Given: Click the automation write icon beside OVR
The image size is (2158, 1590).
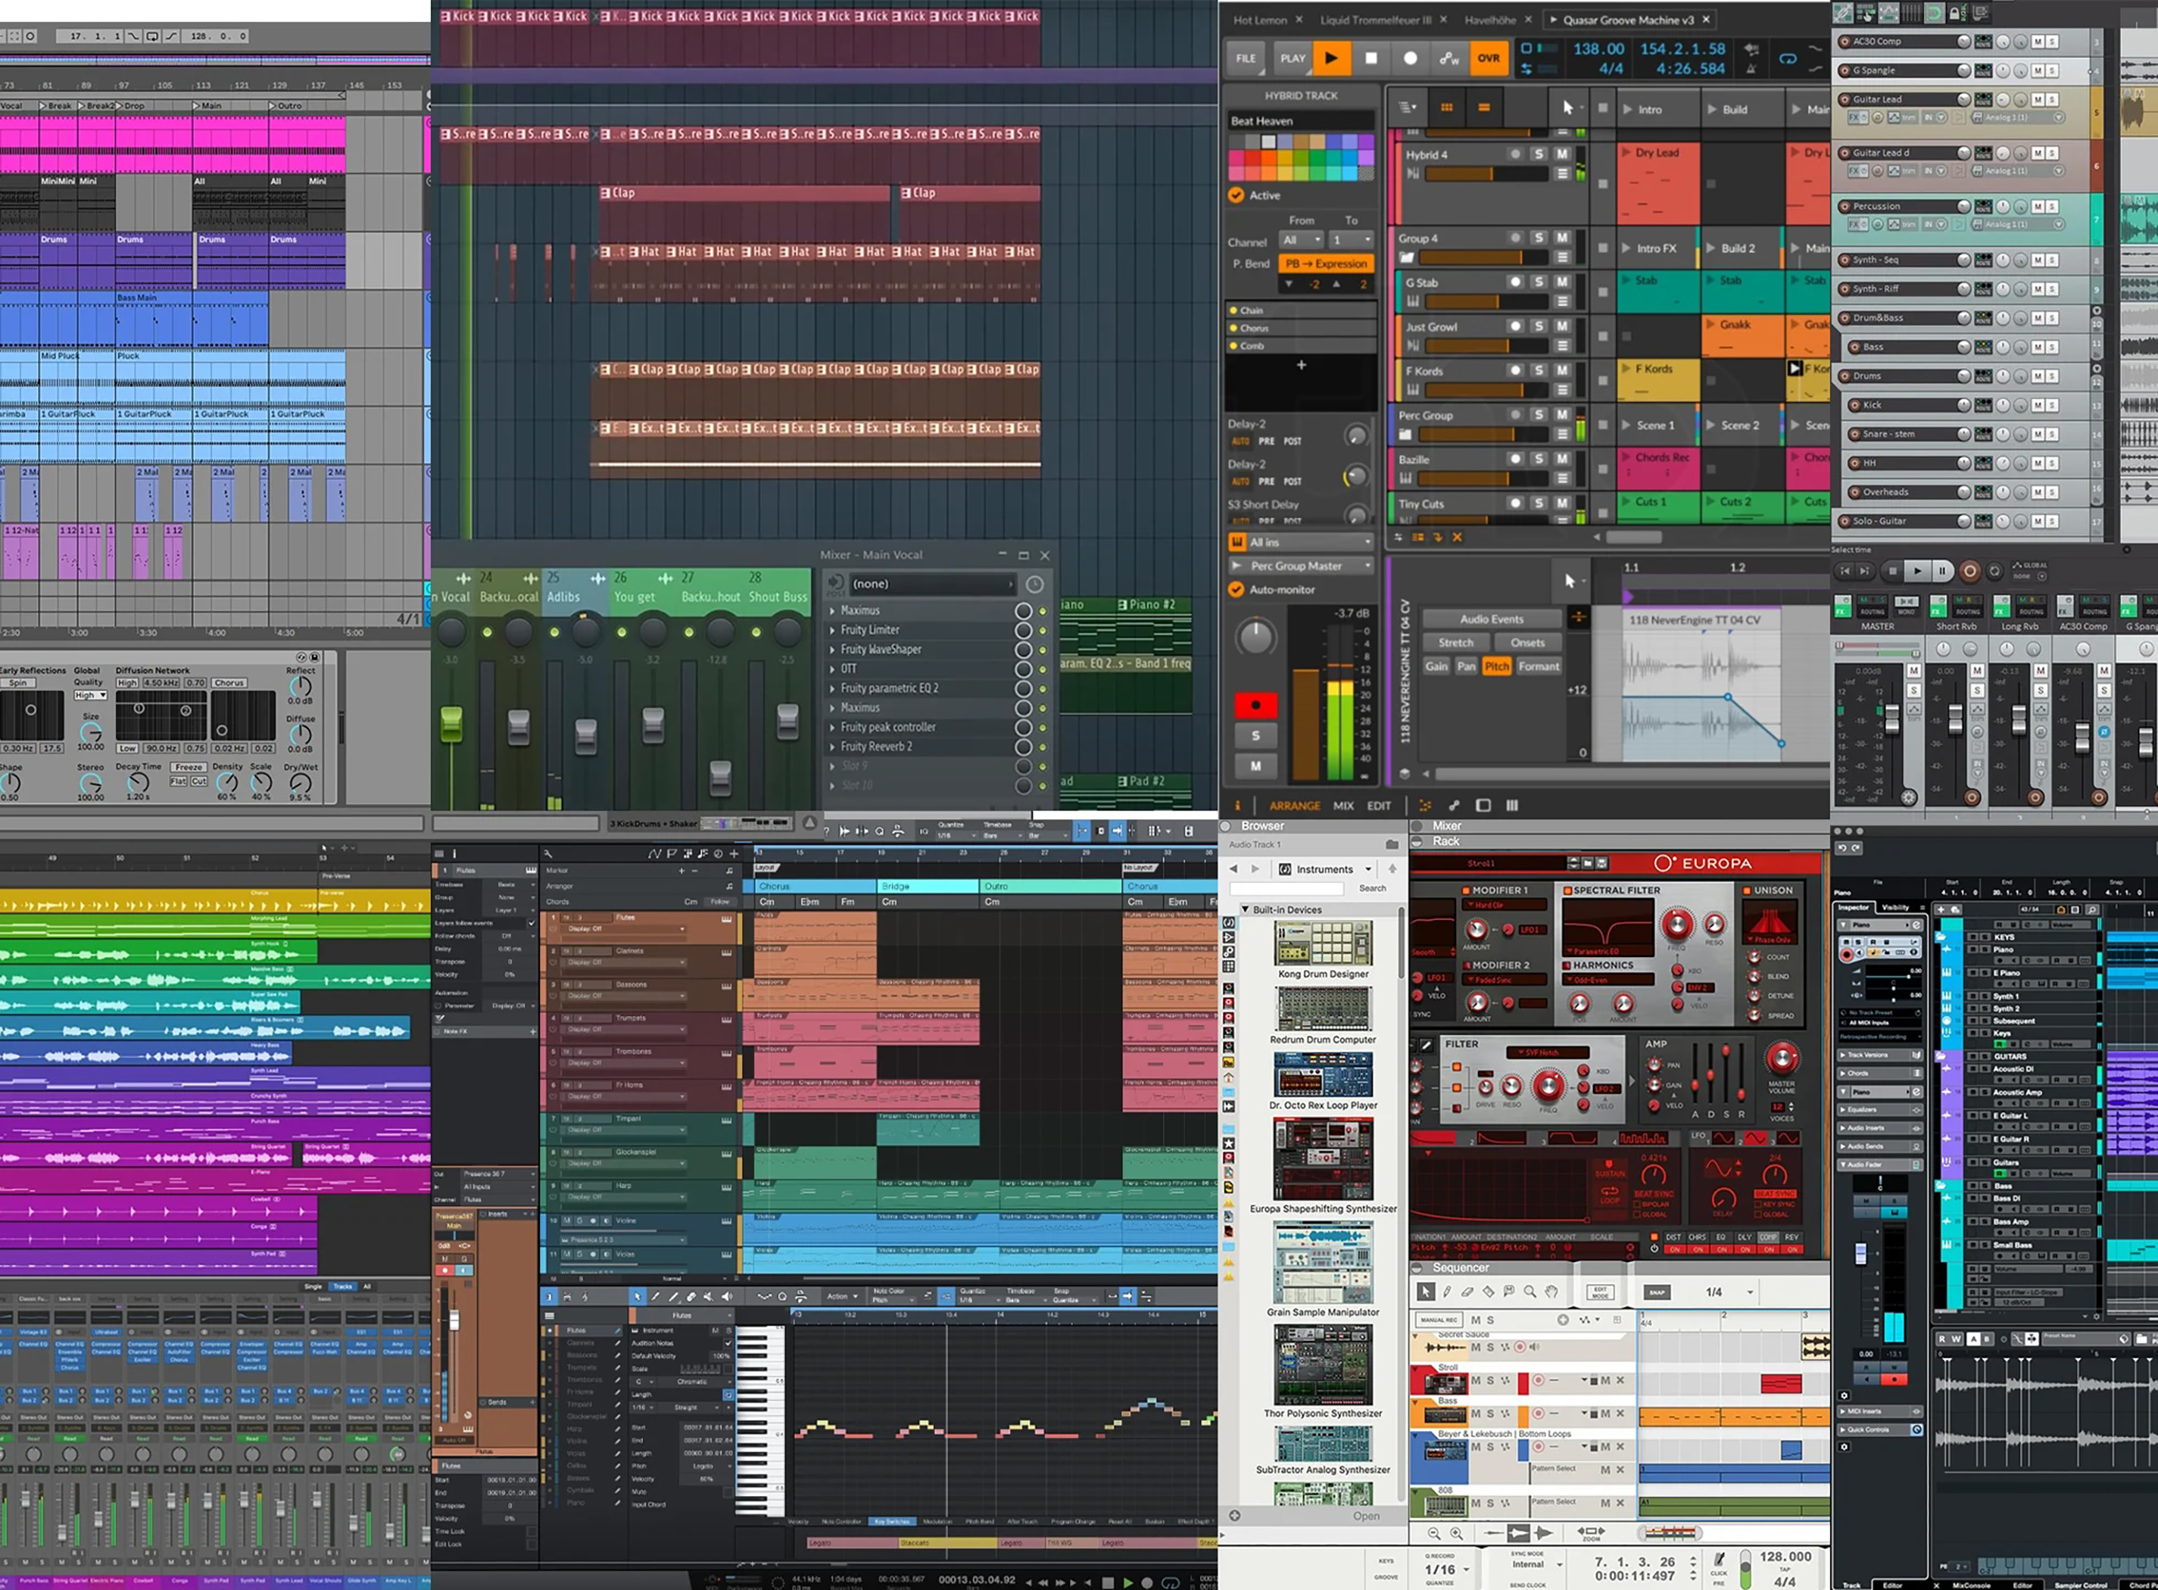Looking at the screenshot, I should [x=1449, y=58].
